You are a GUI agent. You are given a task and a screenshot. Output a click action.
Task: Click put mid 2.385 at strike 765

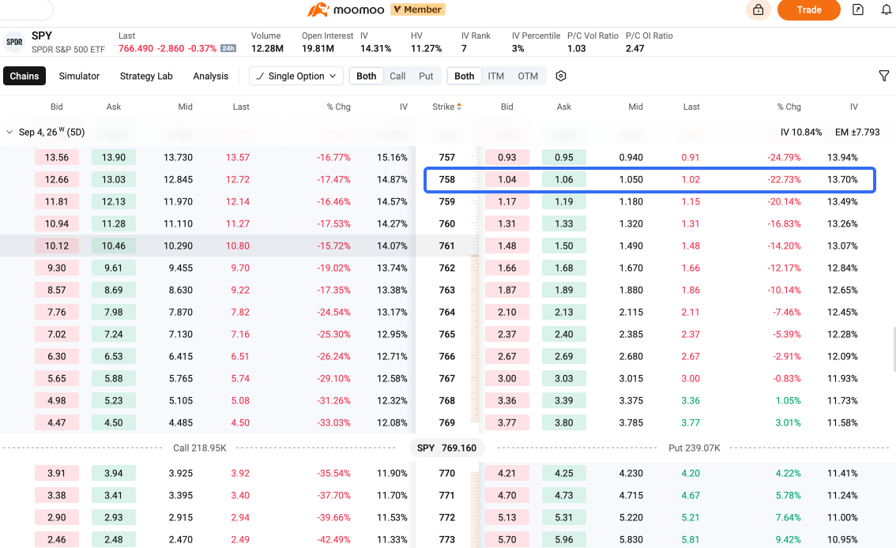point(631,334)
